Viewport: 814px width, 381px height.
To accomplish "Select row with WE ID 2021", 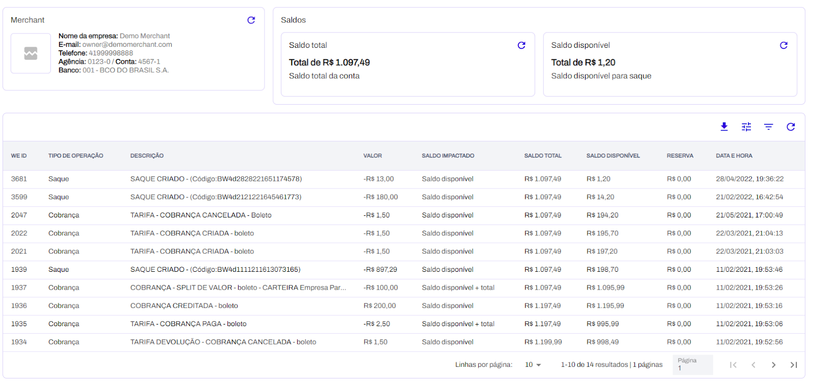I will pos(404,251).
